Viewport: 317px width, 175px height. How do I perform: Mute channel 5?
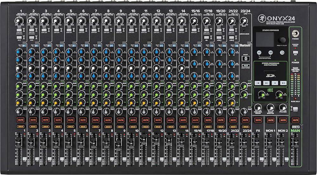70,120
